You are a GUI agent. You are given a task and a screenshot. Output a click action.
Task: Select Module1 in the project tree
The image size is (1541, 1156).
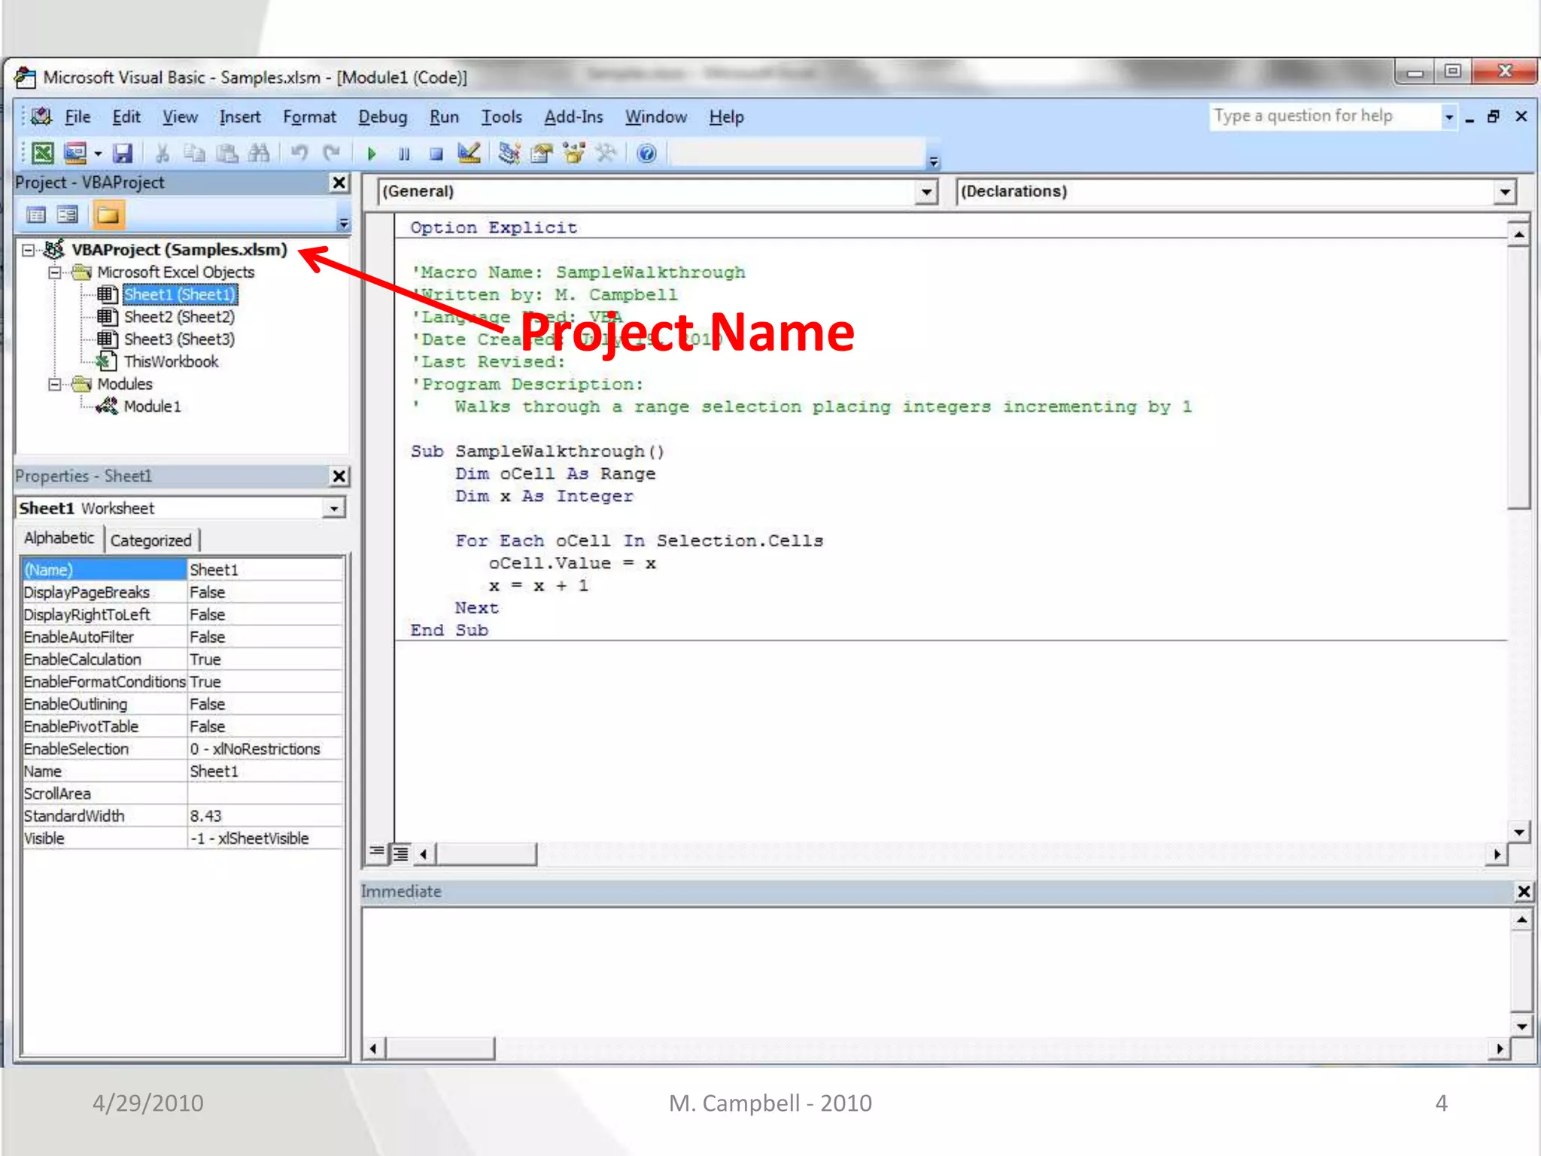pyautogui.click(x=152, y=406)
